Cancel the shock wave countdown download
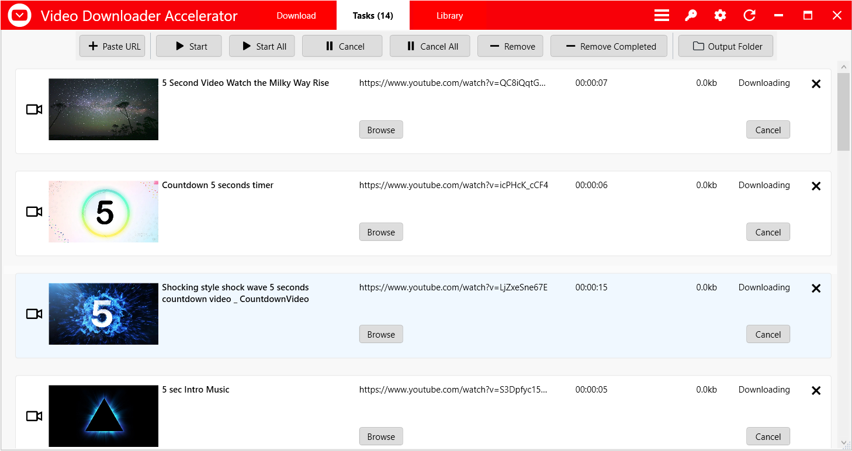Viewport: 852px width, 451px height. 768,334
